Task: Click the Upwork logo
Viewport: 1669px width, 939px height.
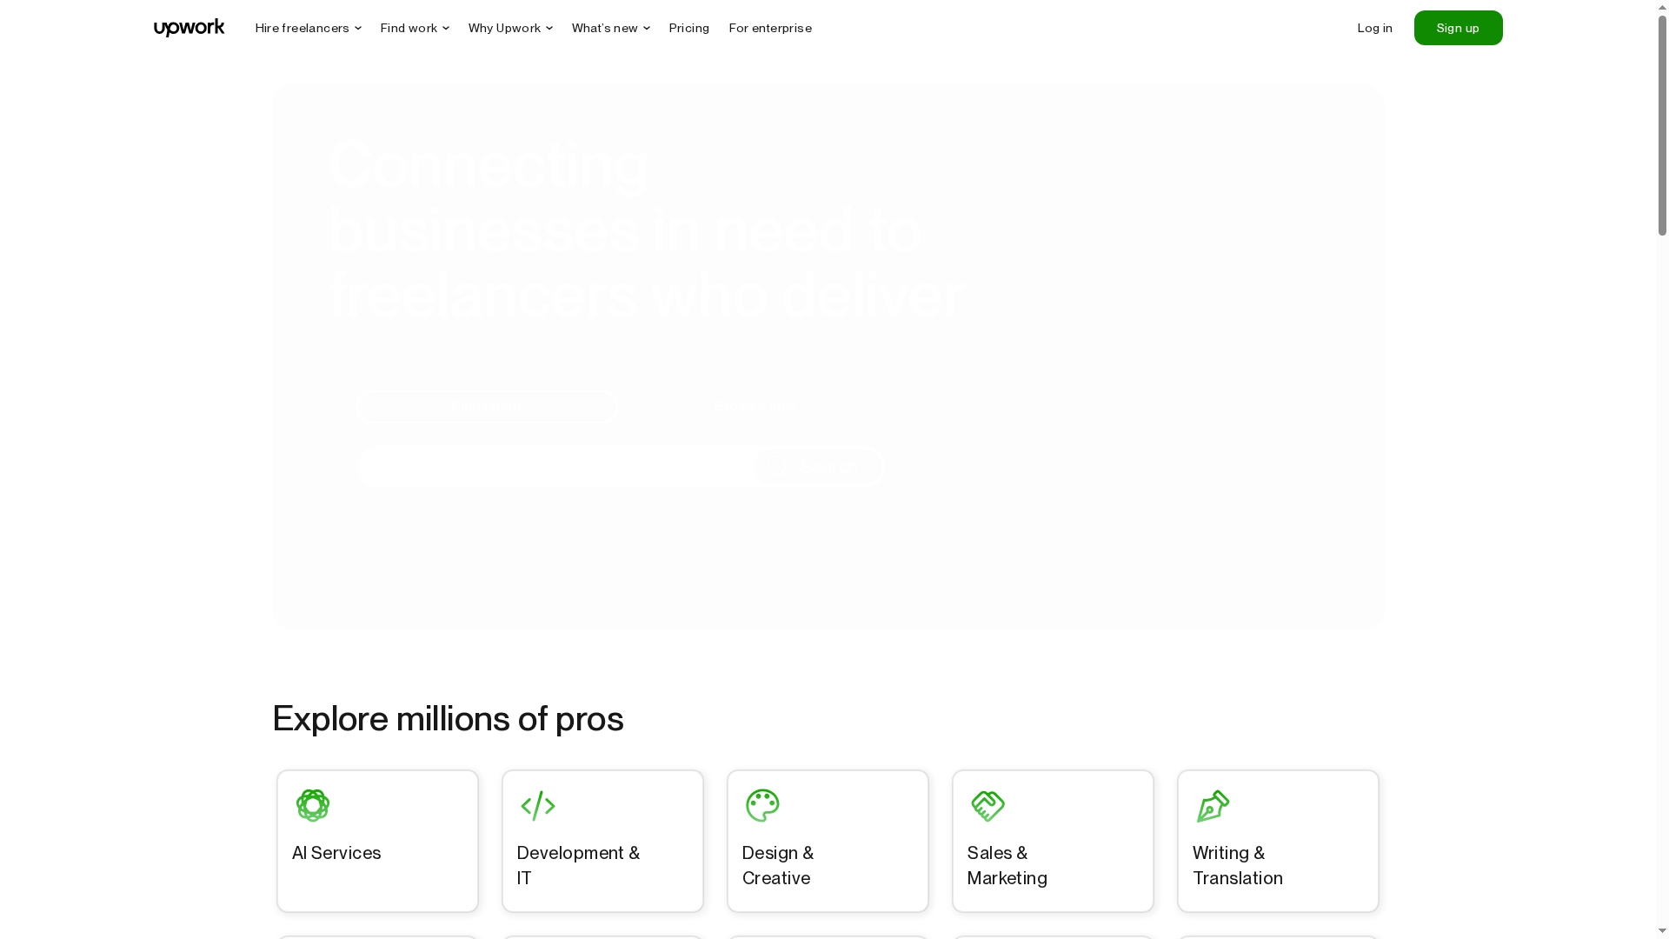Action: click(x=189, y=27)
